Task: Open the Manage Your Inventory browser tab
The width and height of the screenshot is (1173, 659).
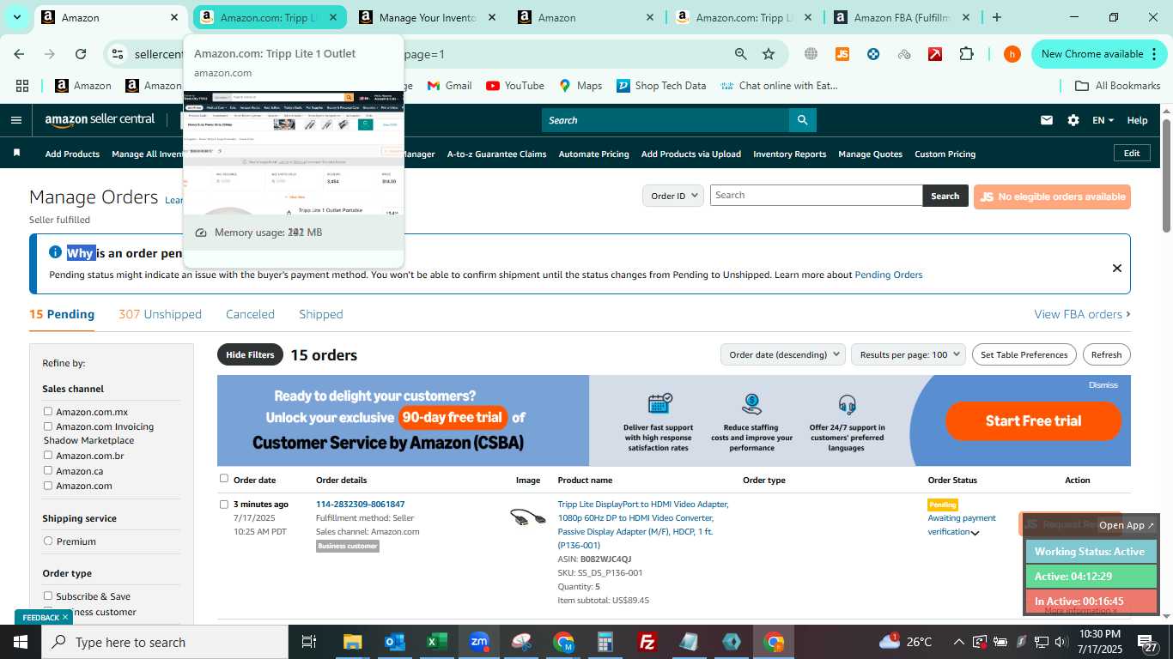Action: point(428,17)
